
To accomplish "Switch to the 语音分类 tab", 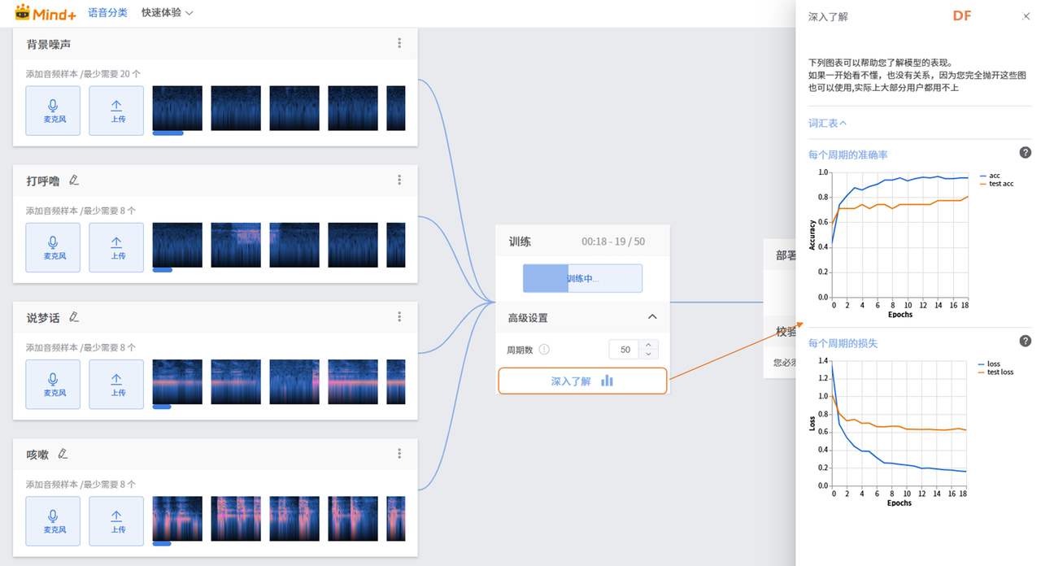I will 107,13.
